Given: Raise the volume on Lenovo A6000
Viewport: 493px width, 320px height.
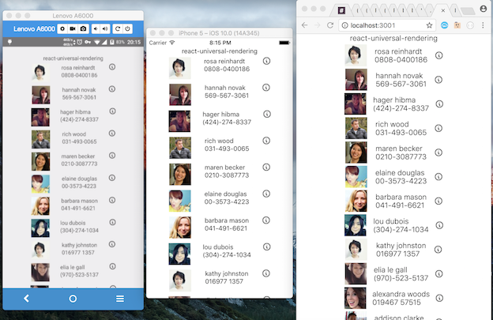Looking at the screenshot, I should [105, 29].
